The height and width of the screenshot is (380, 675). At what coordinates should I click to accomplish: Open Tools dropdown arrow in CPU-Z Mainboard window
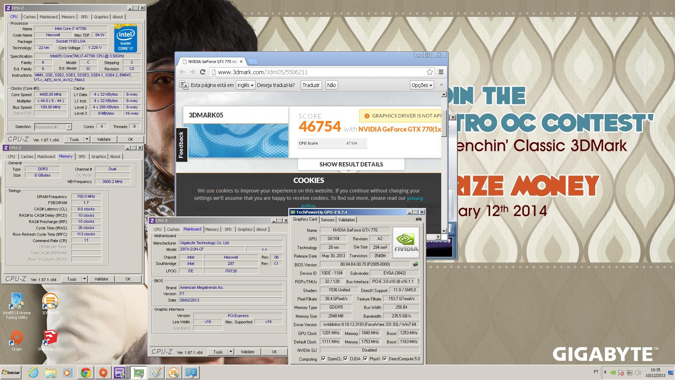coord(231,352)
